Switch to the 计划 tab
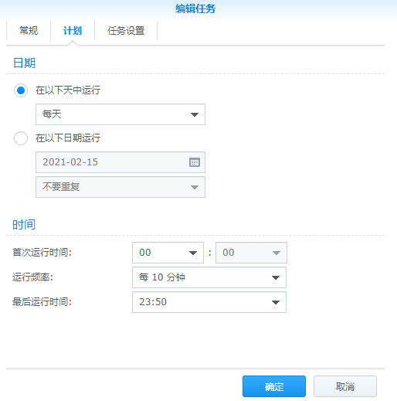 [x=73, y=31]
